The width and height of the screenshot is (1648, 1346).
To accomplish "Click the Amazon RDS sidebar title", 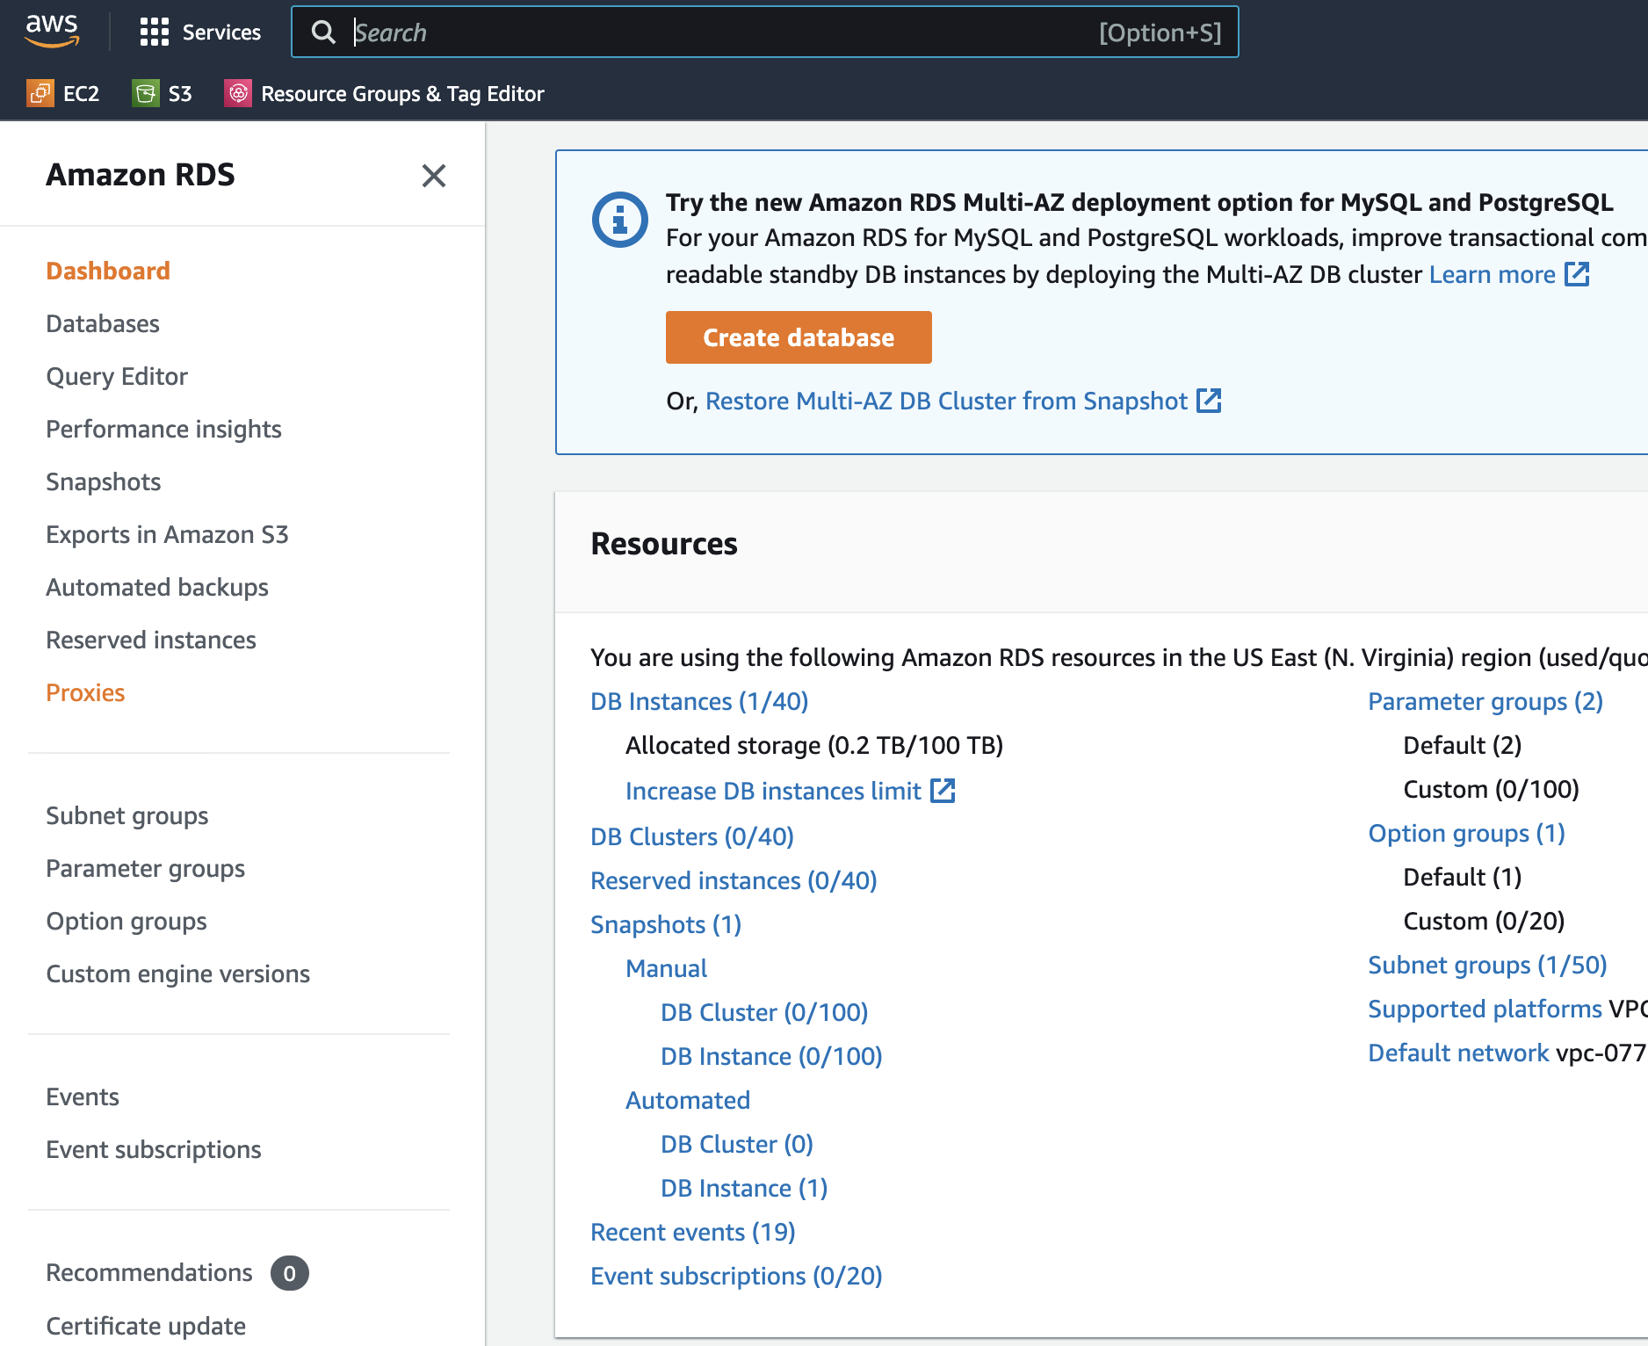I will [141, 175].
